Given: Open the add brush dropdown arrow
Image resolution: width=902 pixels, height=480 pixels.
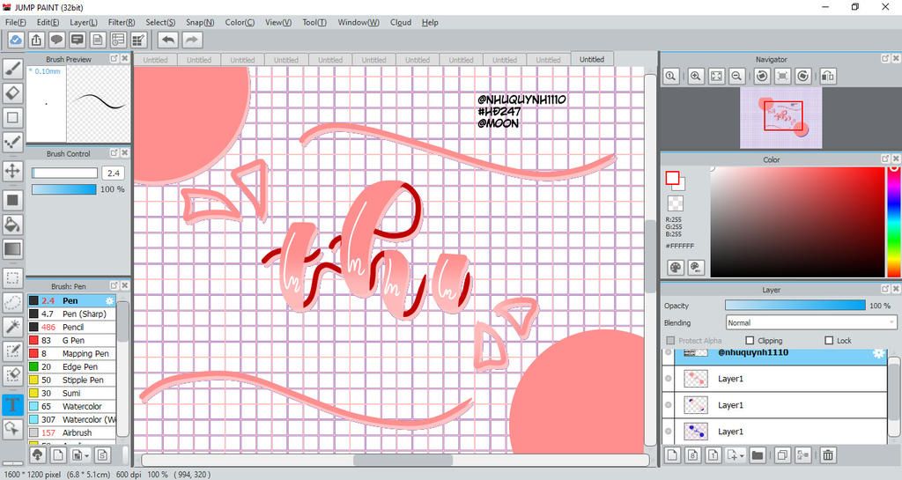Looking at the screenshot, I should point(87,456).
